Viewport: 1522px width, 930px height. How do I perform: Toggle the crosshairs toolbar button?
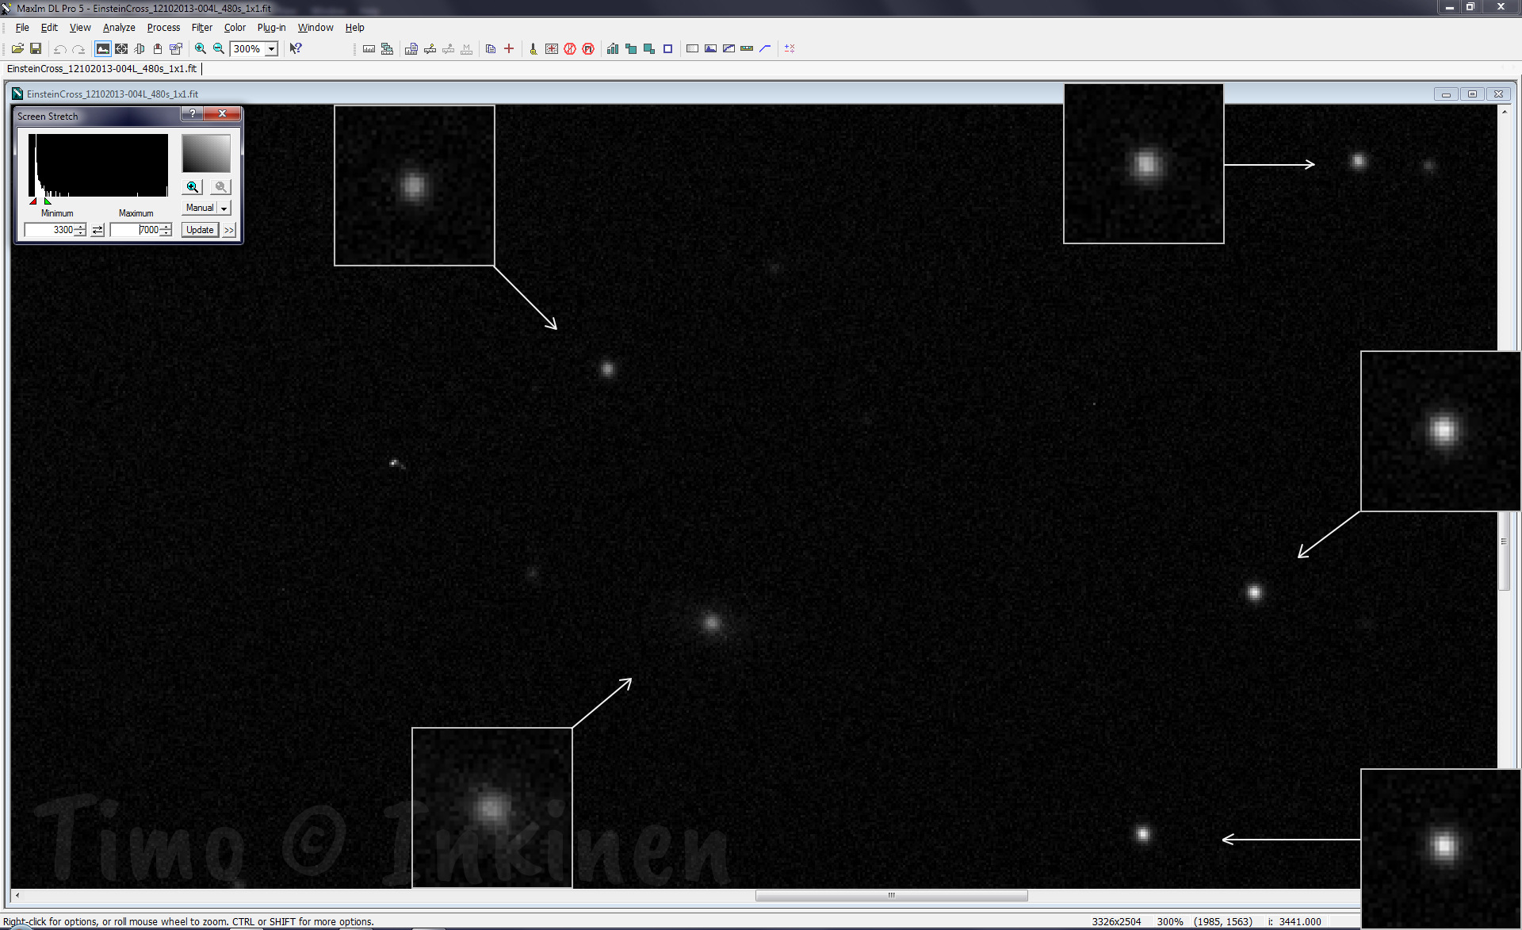(121, 49)
